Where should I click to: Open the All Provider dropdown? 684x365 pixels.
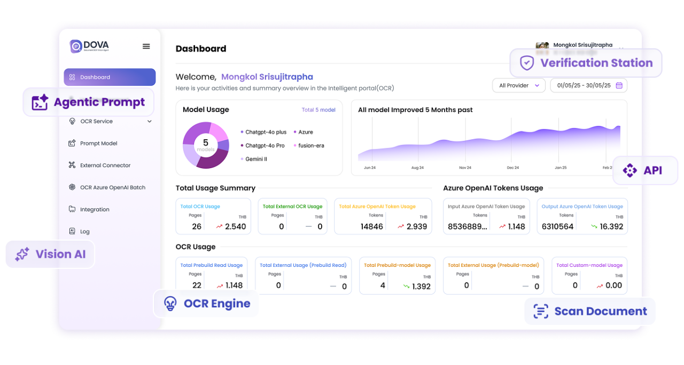[x=518, y=85]
